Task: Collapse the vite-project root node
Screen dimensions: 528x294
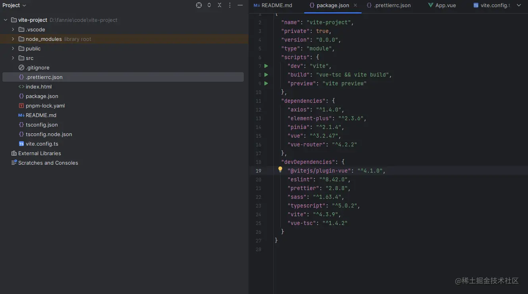Action: tap(6, 20)
